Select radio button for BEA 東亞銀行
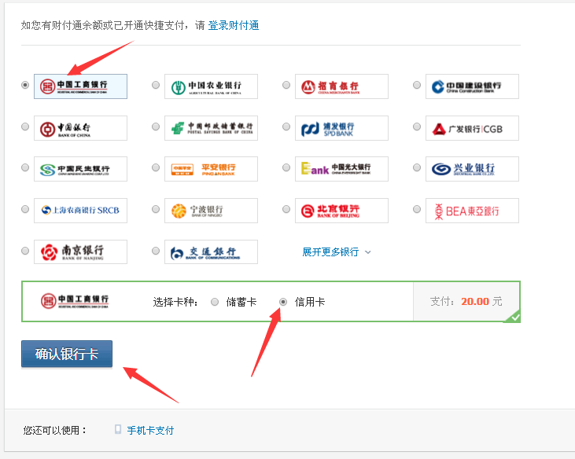This screenshot has height=459, width=575. pos(417,209)
